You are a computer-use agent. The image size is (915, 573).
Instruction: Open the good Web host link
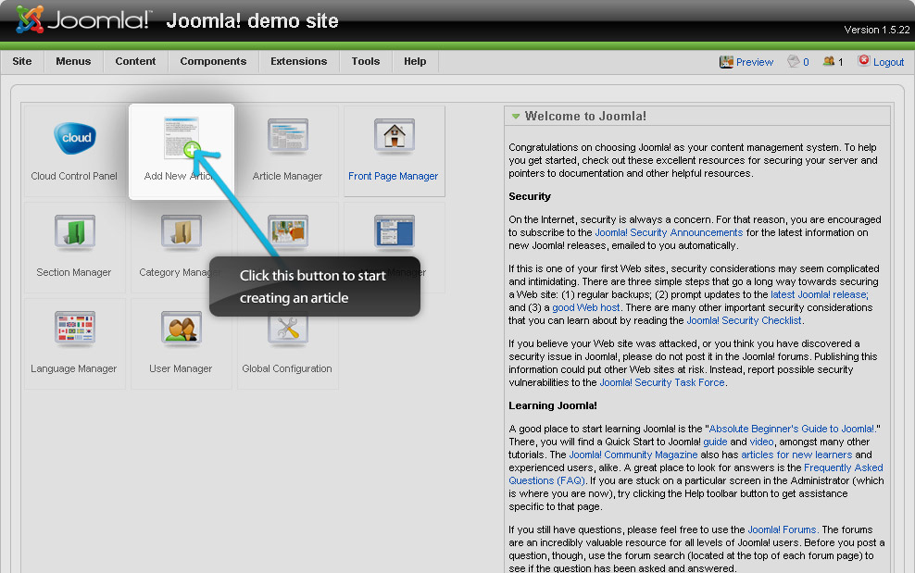click(x=586, y=307)
